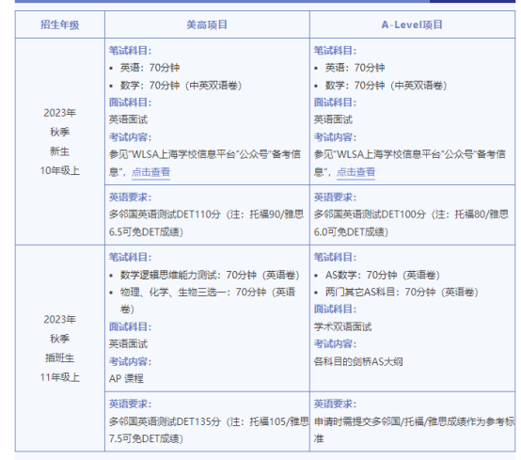Click 7.5可免DET成绩 text
This screenshot has height=460, width=521.
click(146, 438)
